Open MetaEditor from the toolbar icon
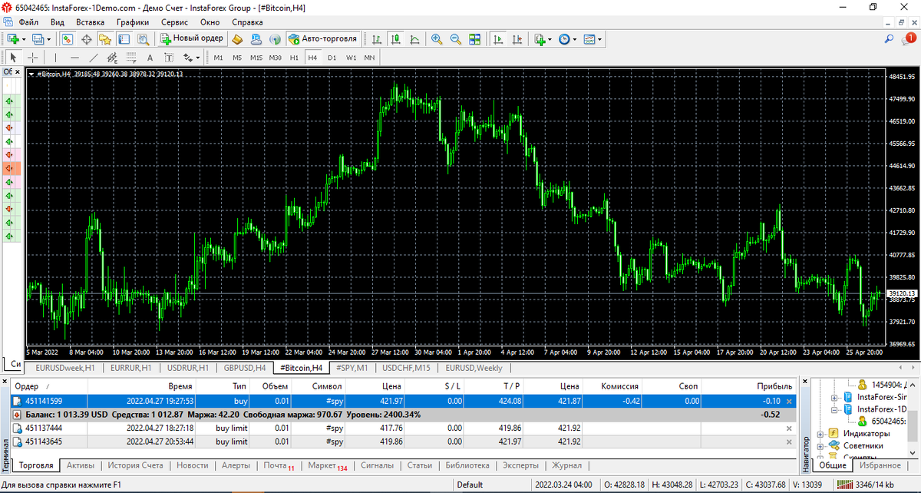This screenshot has width=921, height=493. [x=238, y=38]
